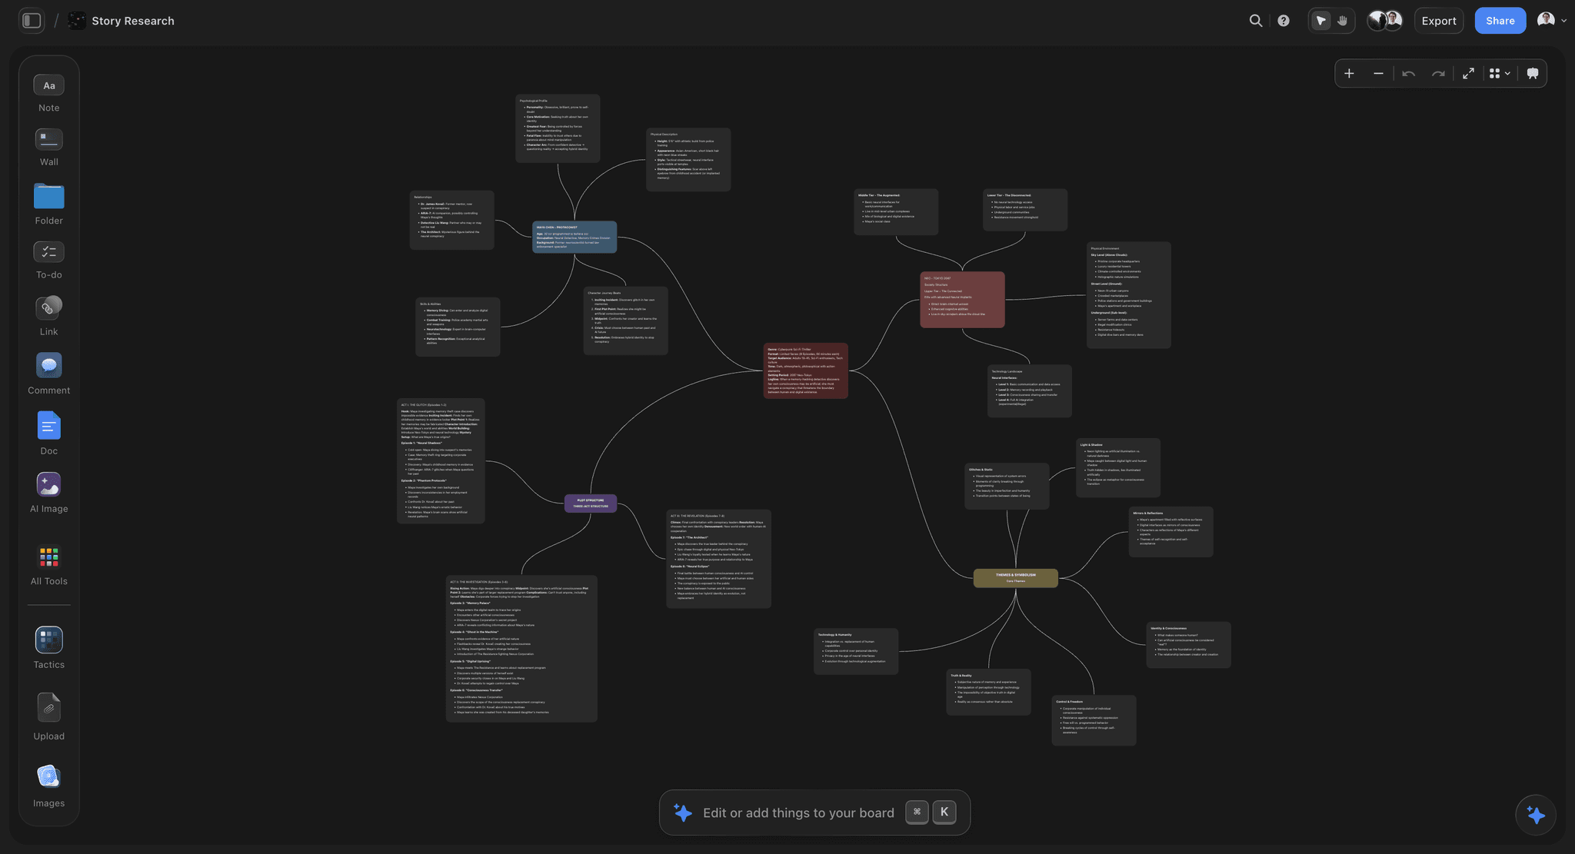Viewport: 1575px width, 854px height.
Task: Zoom in with the plus control
Action: [x=1349, y=73]
